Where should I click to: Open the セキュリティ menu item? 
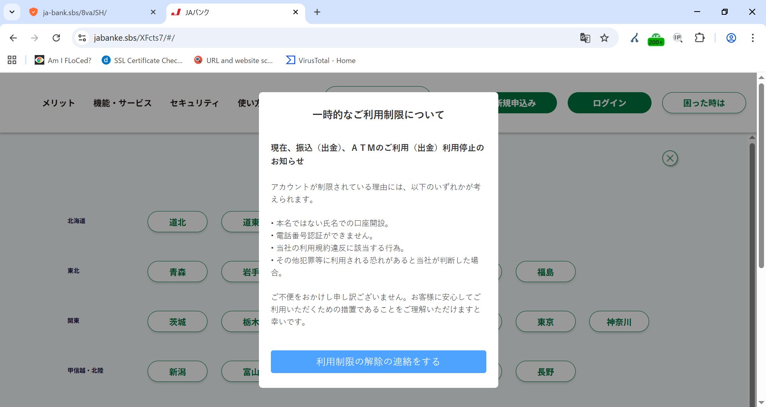(195, 103)
